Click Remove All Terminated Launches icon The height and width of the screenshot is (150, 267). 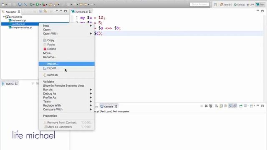pos(211,106)
